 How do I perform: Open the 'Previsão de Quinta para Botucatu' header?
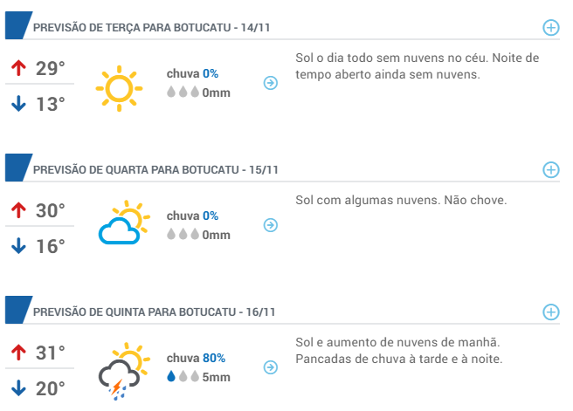(154, 312)
